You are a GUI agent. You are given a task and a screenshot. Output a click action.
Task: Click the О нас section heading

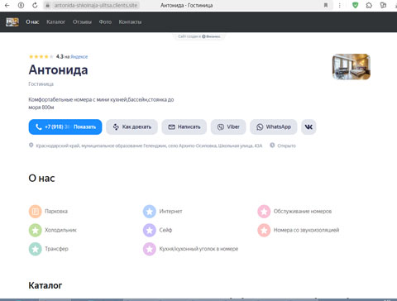pos(41,179)
